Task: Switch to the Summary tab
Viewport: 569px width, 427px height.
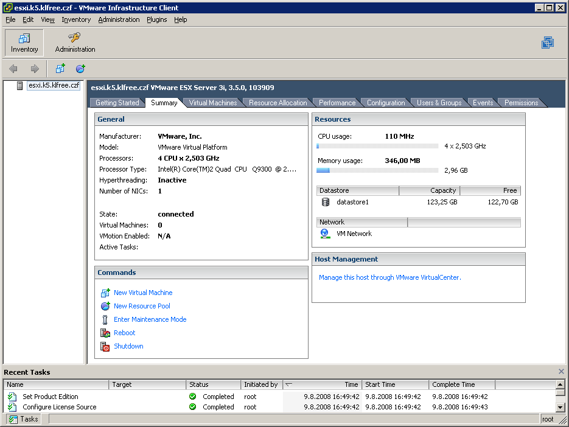Action: (164, 103)
